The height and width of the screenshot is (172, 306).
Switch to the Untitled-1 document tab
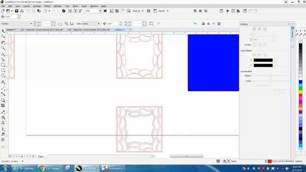(11, 30)
